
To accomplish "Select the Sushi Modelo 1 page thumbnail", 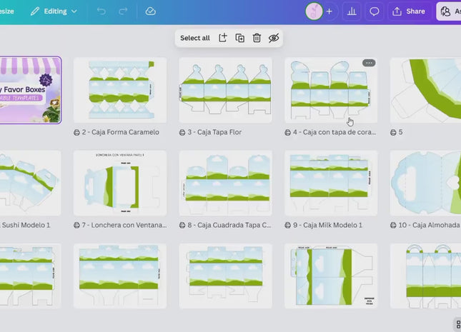I will [x=31, y=183].
